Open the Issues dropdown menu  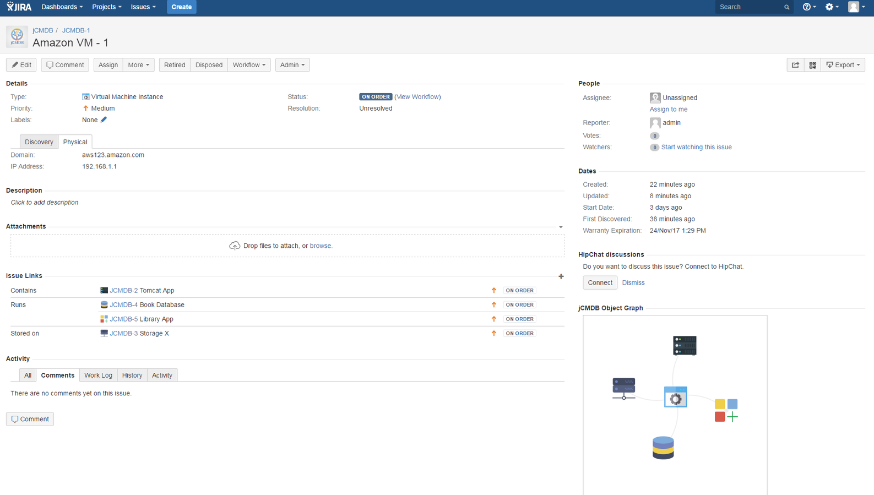pyautogui.click(x=143, y=7)
